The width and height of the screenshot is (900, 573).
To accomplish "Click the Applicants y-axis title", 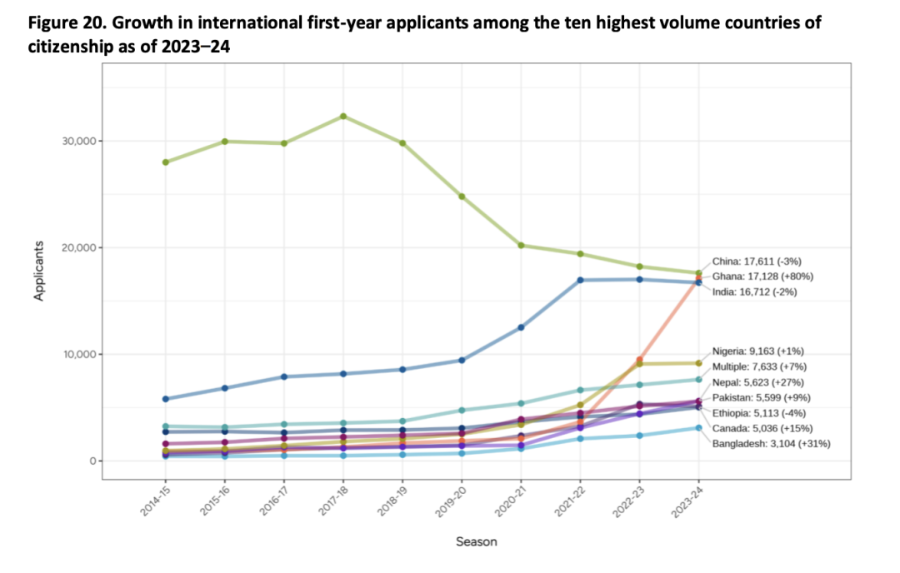I will coord(38,271).
